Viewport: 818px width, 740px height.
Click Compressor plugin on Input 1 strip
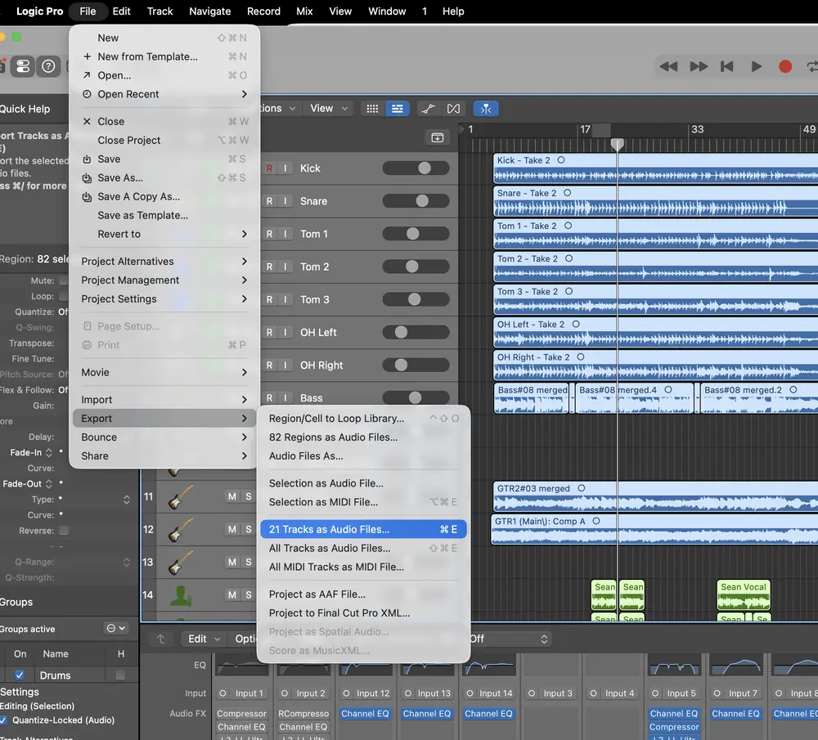click(x=241, y=713)
